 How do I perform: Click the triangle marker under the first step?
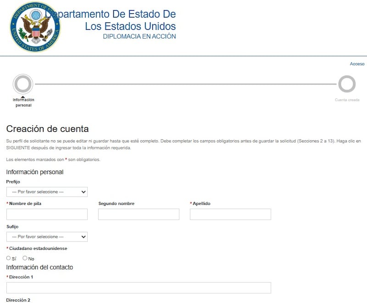[x=23, y=96]
